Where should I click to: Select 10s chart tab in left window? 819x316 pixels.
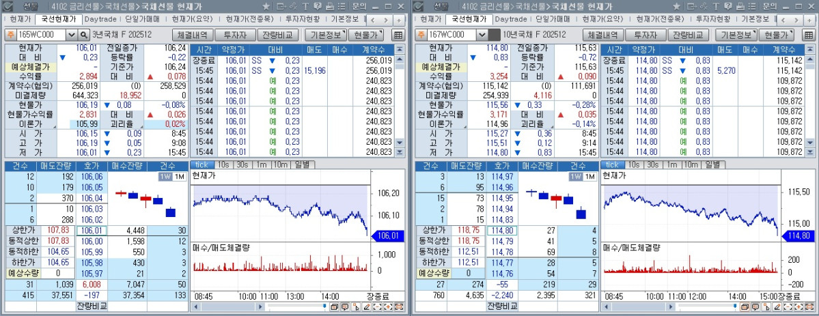(223, 164)
